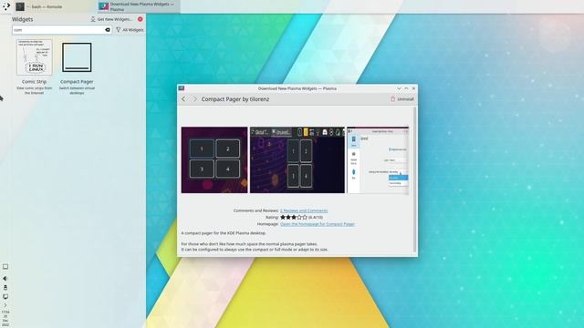The height and width of the screenshot is (328, 584).
Task: Open the application launcher in the panel
Action: (6, 6)
